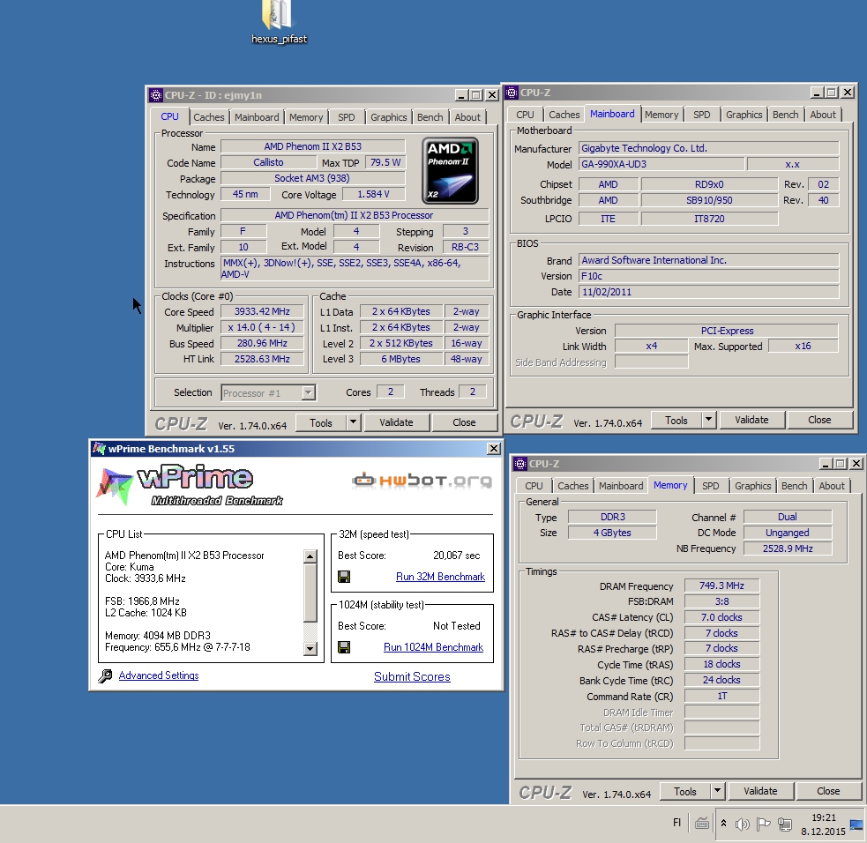Click wPrime title bar app icon

(x=99, y=448)
